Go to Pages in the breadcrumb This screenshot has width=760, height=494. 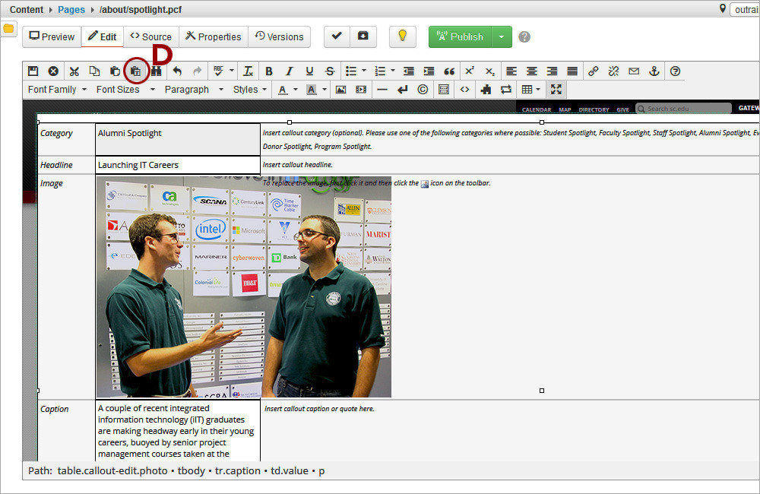[x=71, y=10]
